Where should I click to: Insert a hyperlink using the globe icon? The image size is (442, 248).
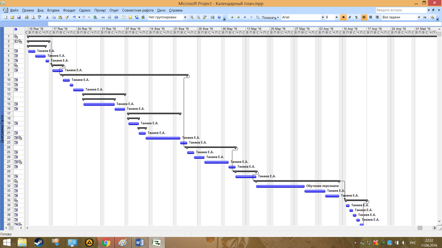95,17
